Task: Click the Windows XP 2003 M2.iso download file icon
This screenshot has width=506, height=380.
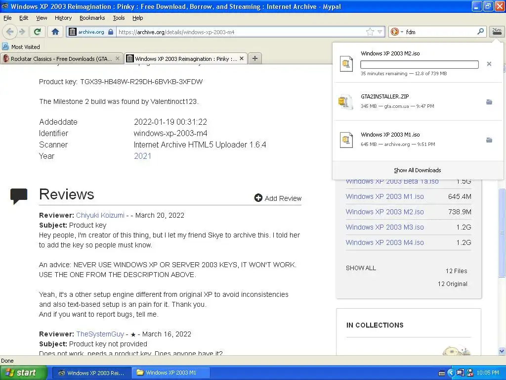Action: [346, 64]
